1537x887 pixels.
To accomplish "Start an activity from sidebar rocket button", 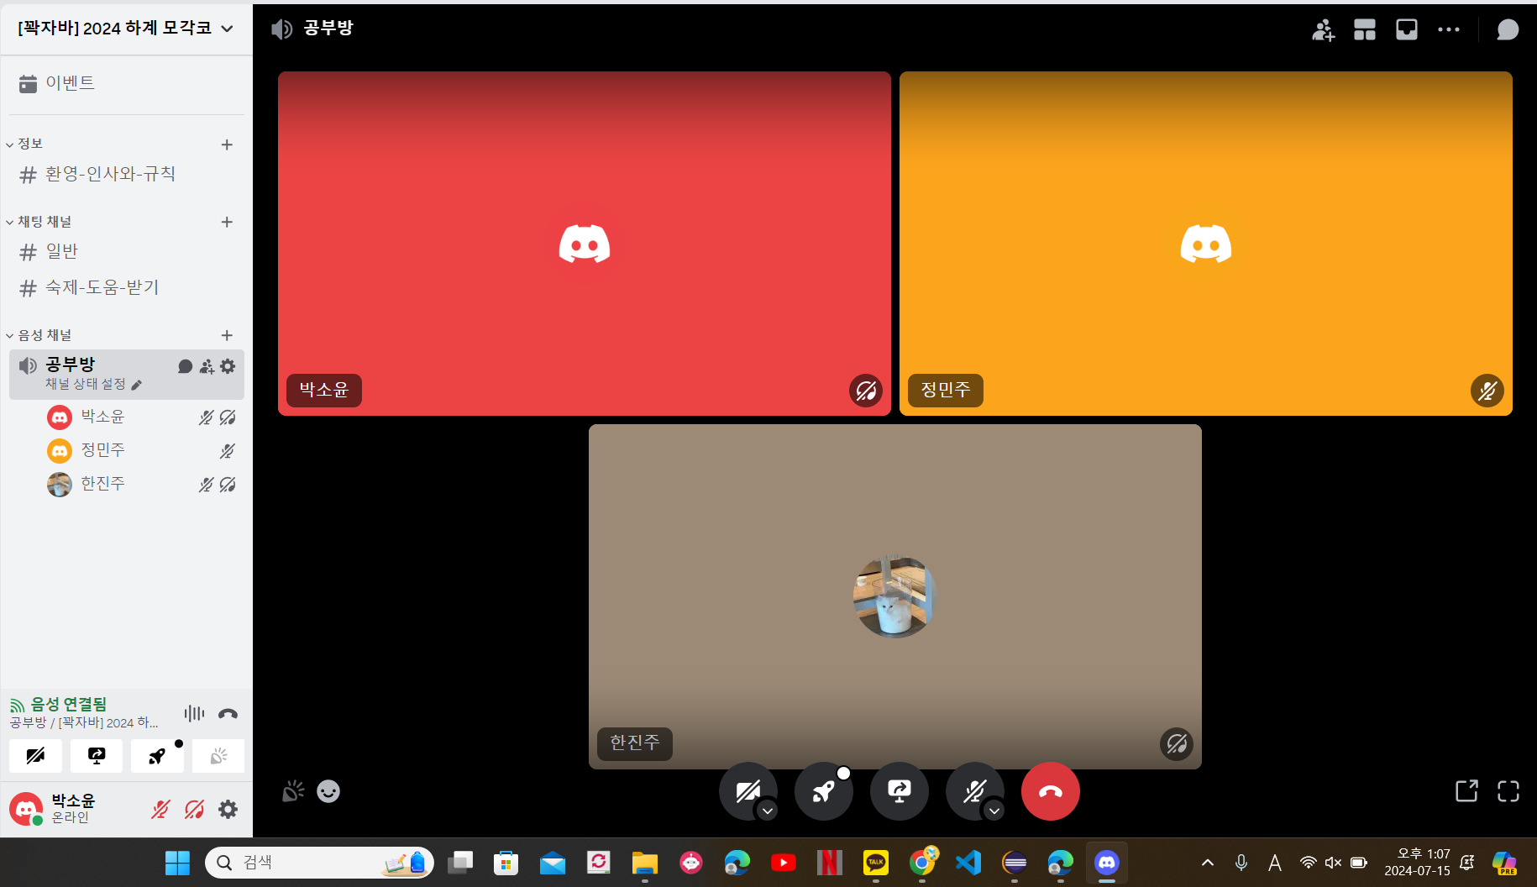I will [157, 756].
